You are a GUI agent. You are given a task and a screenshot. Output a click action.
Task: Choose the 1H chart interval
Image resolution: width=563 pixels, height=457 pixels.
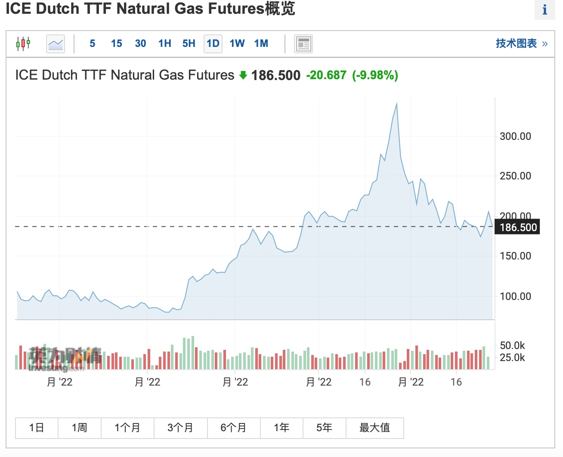tap(164, 43)
